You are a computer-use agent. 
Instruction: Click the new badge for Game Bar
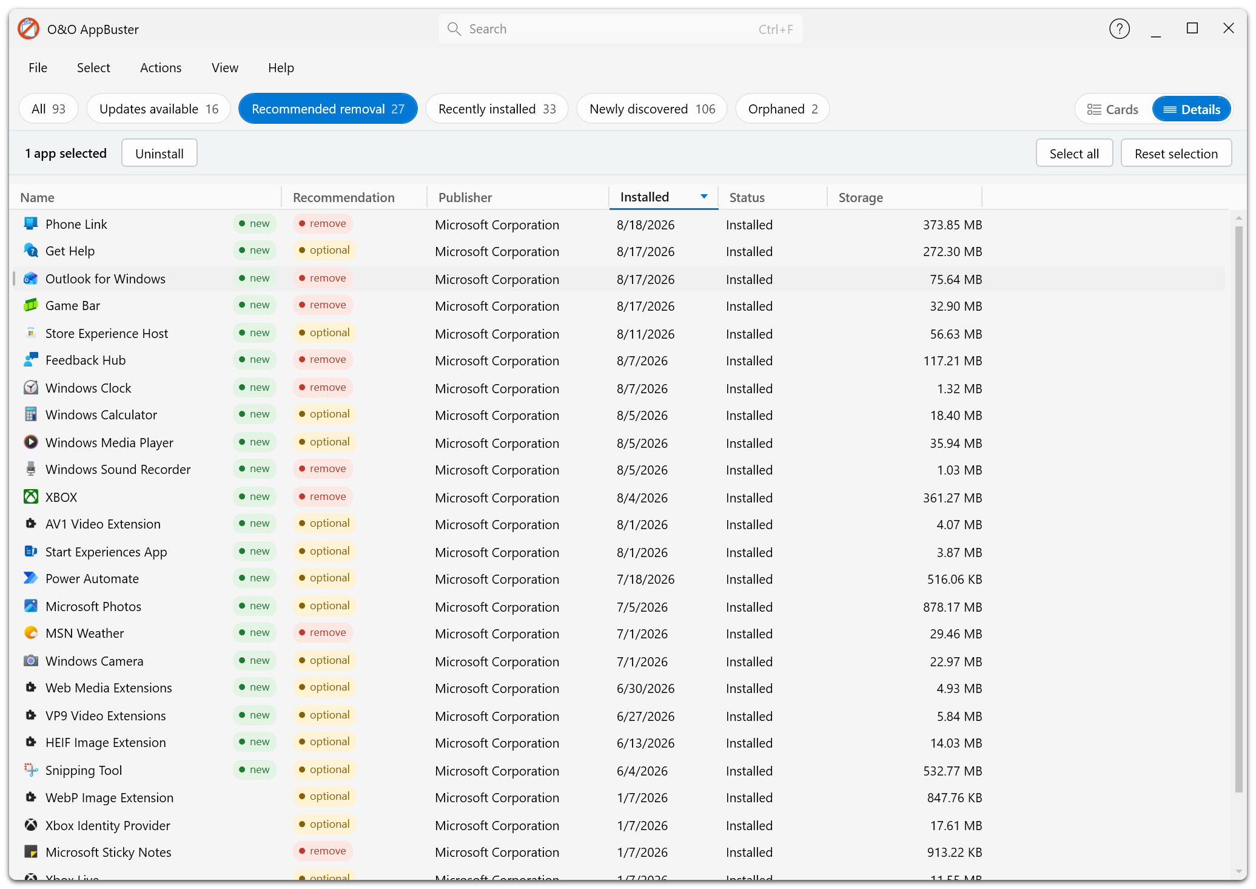pos(255,305)
